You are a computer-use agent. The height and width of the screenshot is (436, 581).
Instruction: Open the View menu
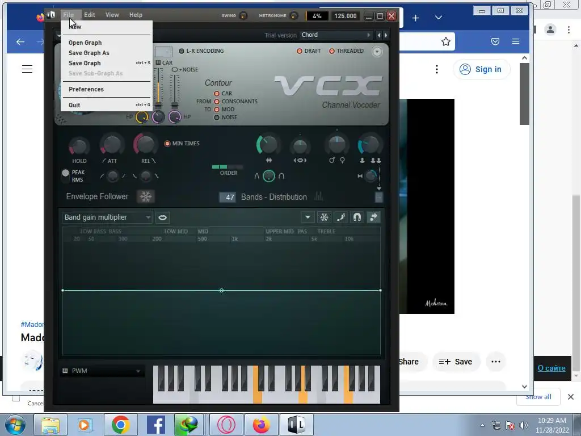pyautogui.click(x=112, y=15)
